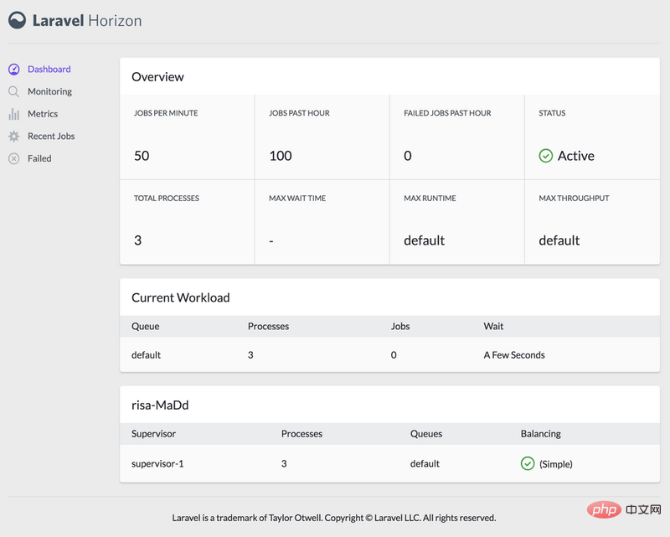Viewport: 670px width, 537px height.
Task: Open the Failed jobs page
Action: [39, 158]
